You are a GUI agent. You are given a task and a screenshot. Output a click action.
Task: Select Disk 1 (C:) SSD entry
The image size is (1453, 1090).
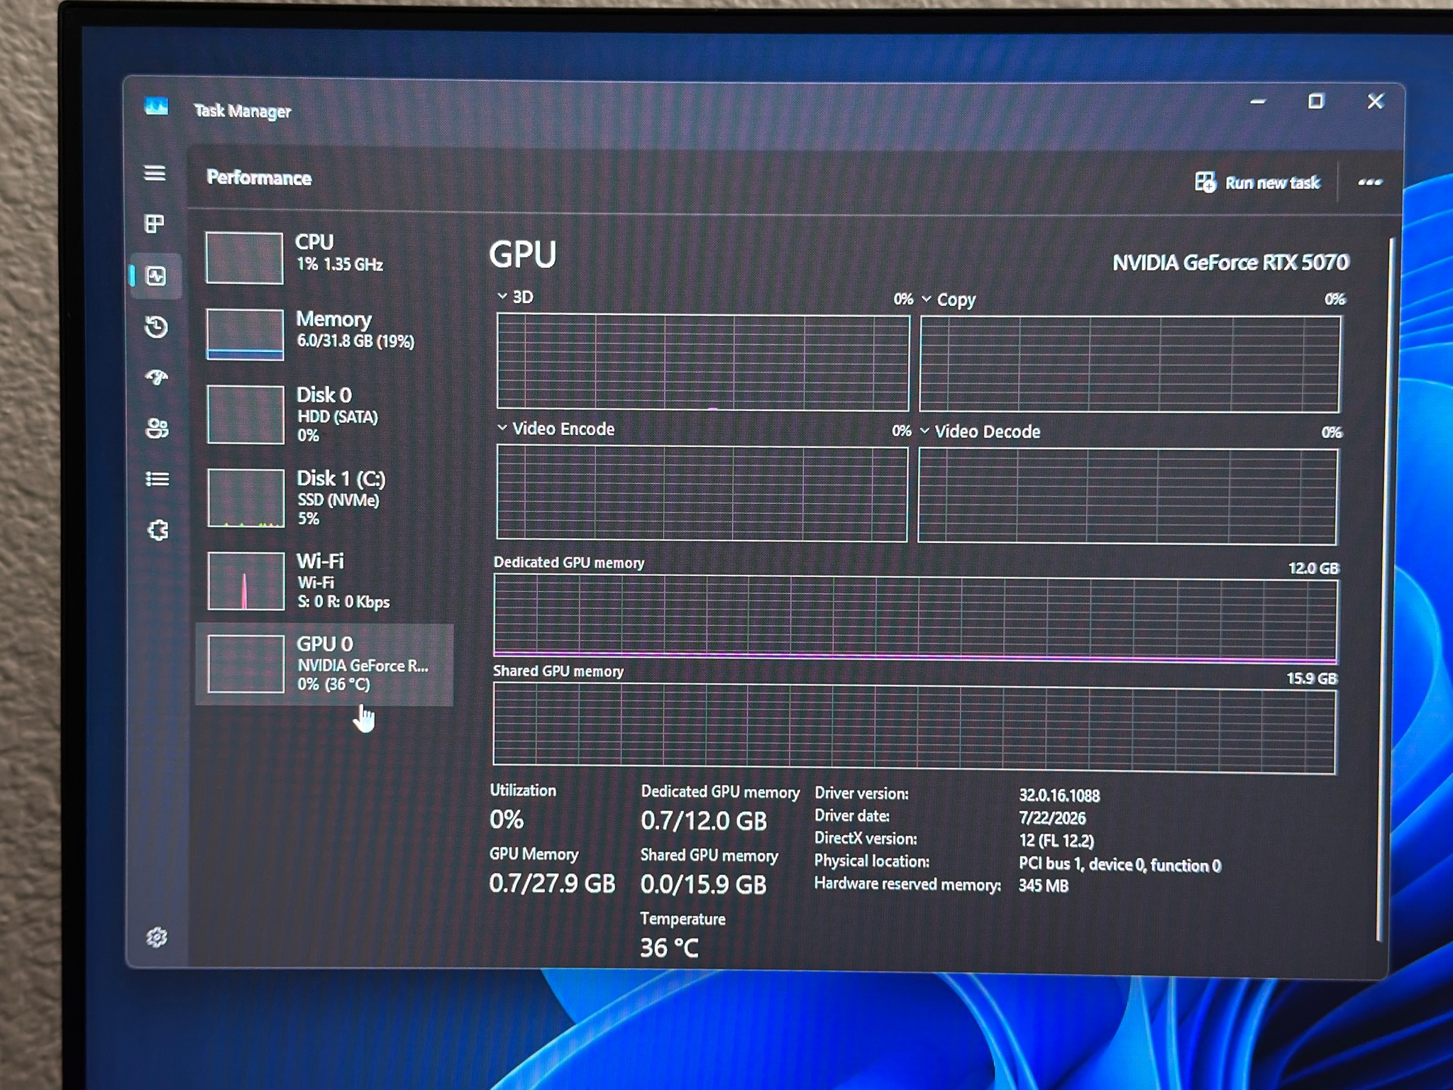coord(325,497)
